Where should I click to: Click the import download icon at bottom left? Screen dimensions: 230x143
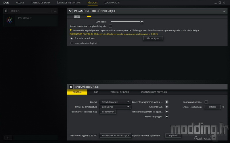pos(8,138)
